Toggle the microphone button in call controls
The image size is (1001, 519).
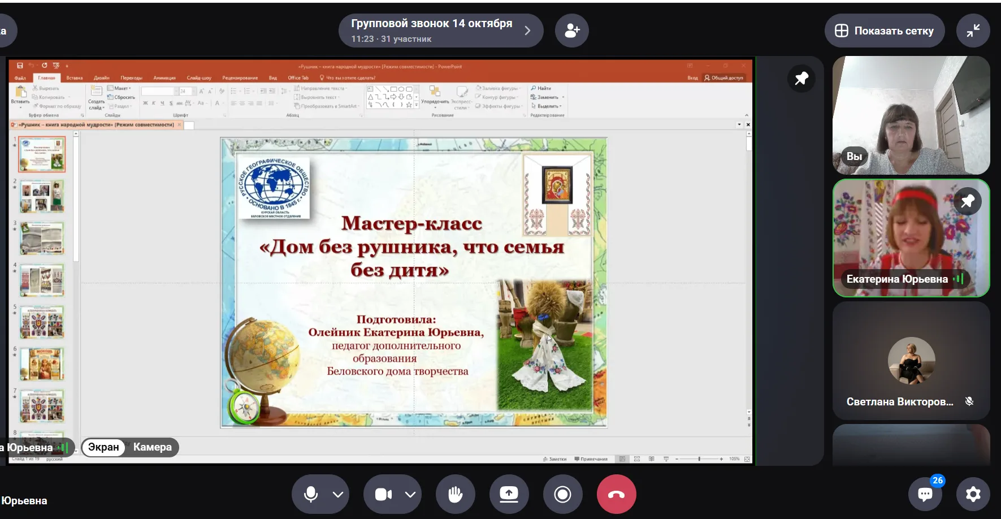point(310,495)
